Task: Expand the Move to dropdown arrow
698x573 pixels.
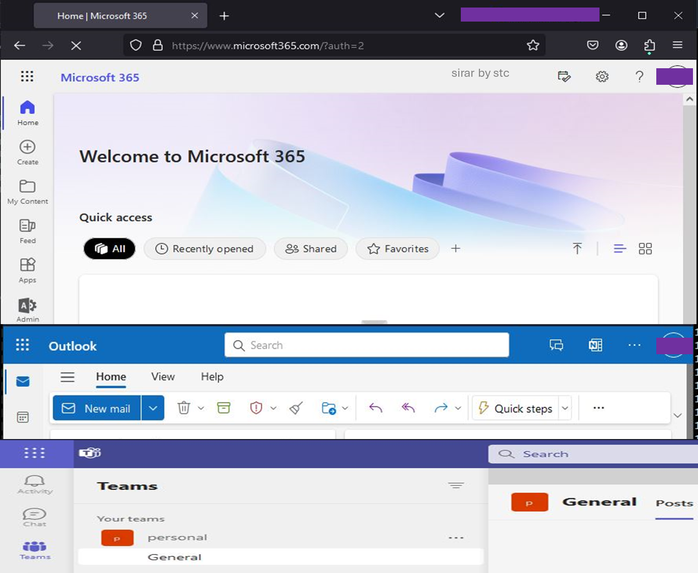Action: pos(345,408)
